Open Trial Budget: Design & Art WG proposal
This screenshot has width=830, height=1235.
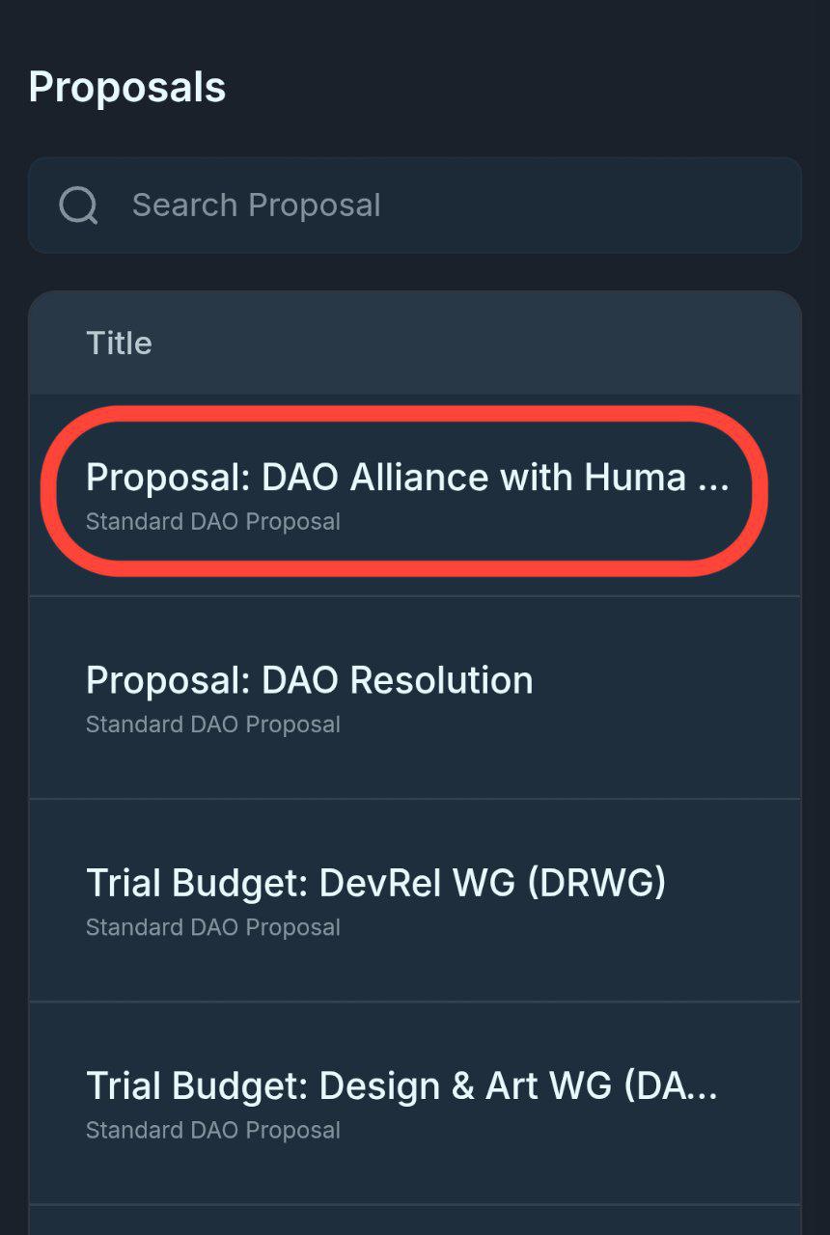[401, 1086]
